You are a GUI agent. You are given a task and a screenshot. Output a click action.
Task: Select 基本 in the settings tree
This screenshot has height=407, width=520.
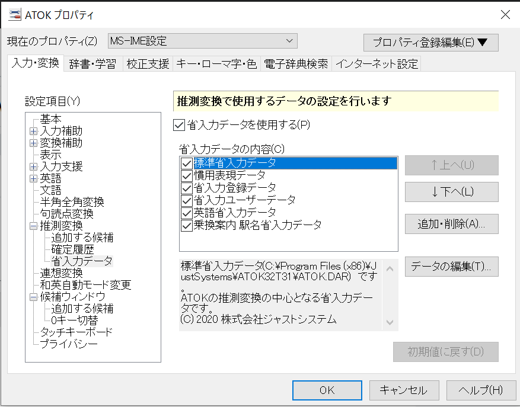coord(51,119)
